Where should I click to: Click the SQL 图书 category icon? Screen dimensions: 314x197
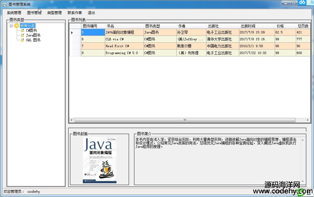point(22,40)
